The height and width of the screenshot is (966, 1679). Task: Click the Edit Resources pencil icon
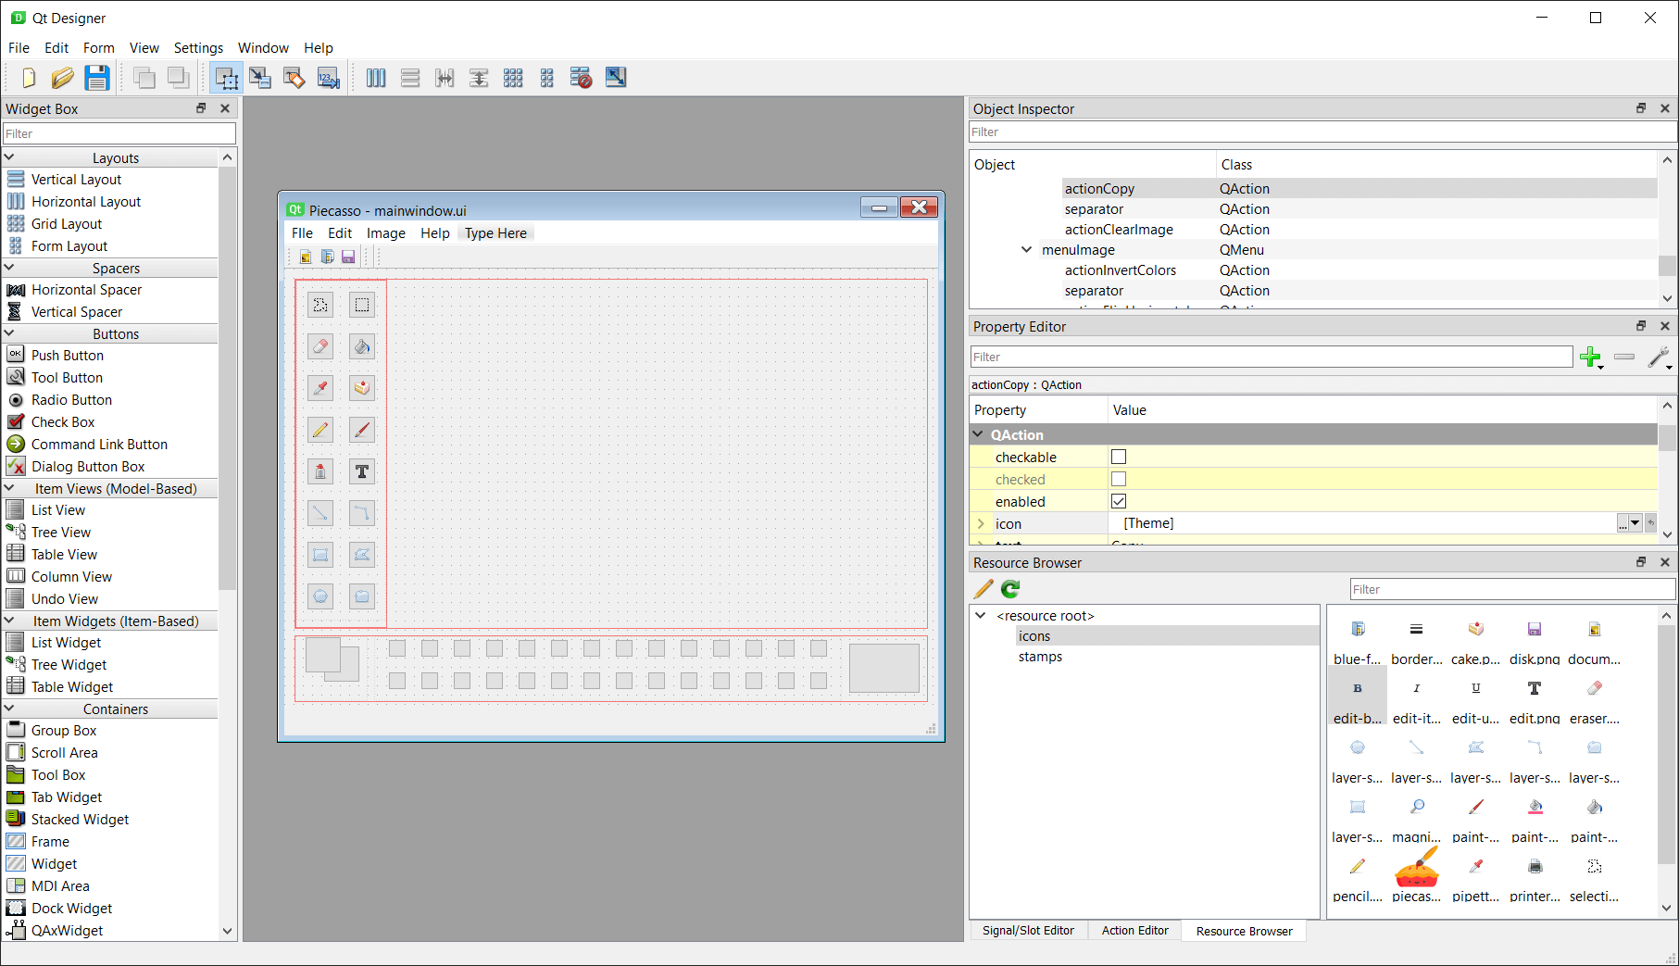984,589
